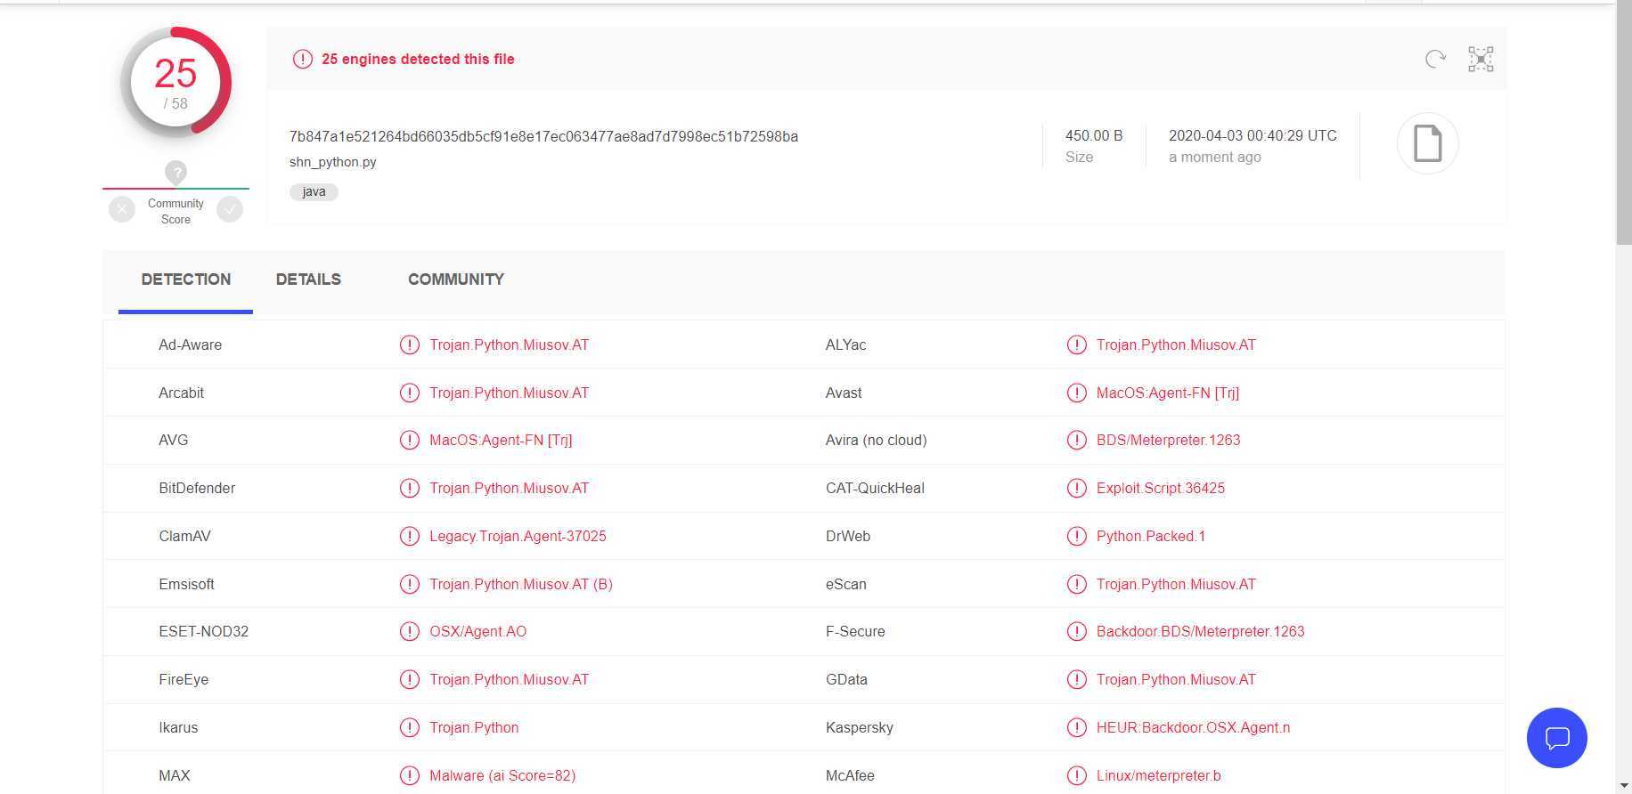Select AVG result MacOS:Agent-FN [Trj]
Viewport: 1632px width, 794px height.
[501, 440]
